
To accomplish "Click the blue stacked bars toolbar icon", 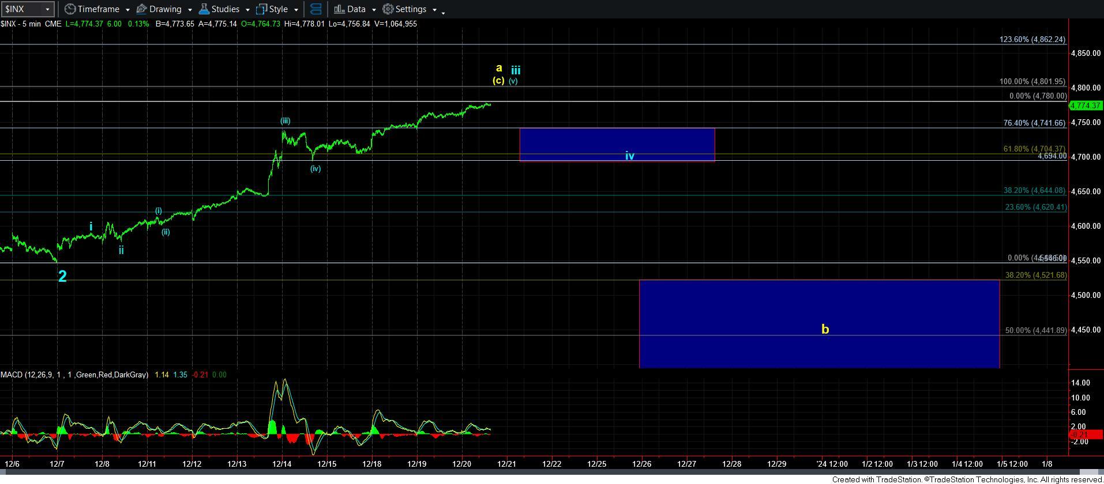I will (x=316, y=9).
